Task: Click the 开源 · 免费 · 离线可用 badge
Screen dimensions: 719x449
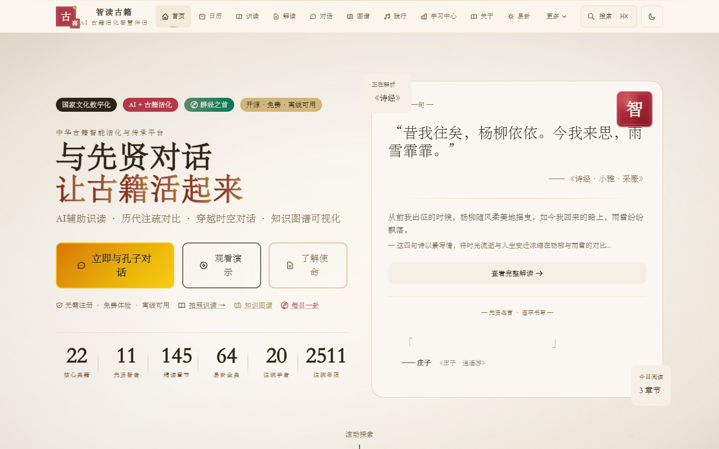Action: point(281,105)
